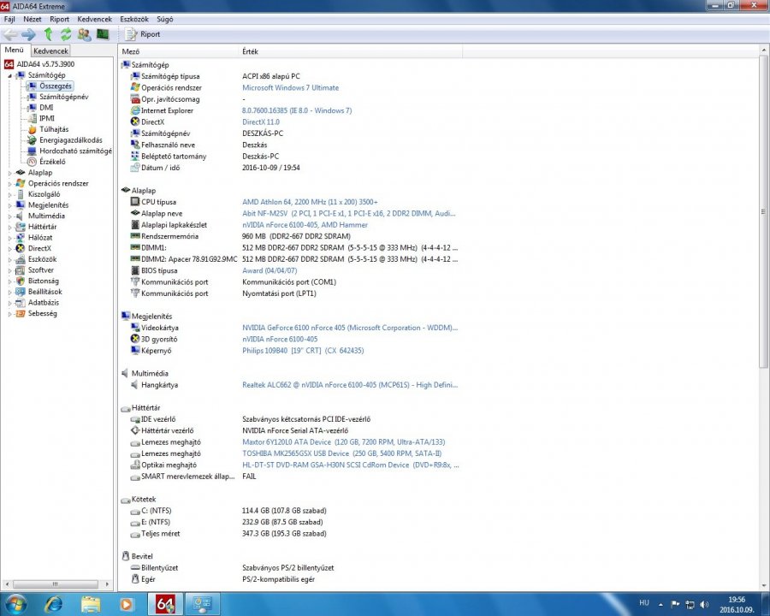
Task: Click the Back arrow toolbar icon
Action: pyautogui.click(x=10, y=34)
